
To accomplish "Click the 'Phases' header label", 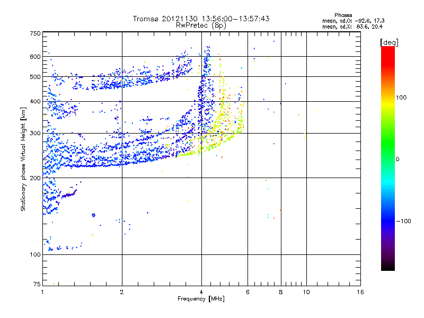I will point(343,15).
